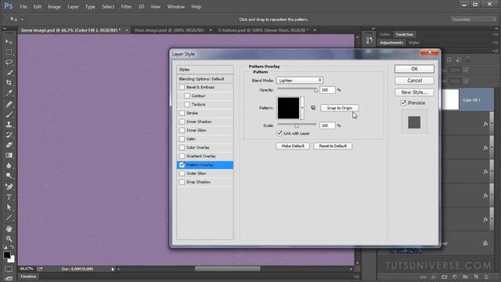Image resolution: width=501 pixels, height=282 pixels.
Task: Switch to the Styles panel tab
Action: pos(414,42)
